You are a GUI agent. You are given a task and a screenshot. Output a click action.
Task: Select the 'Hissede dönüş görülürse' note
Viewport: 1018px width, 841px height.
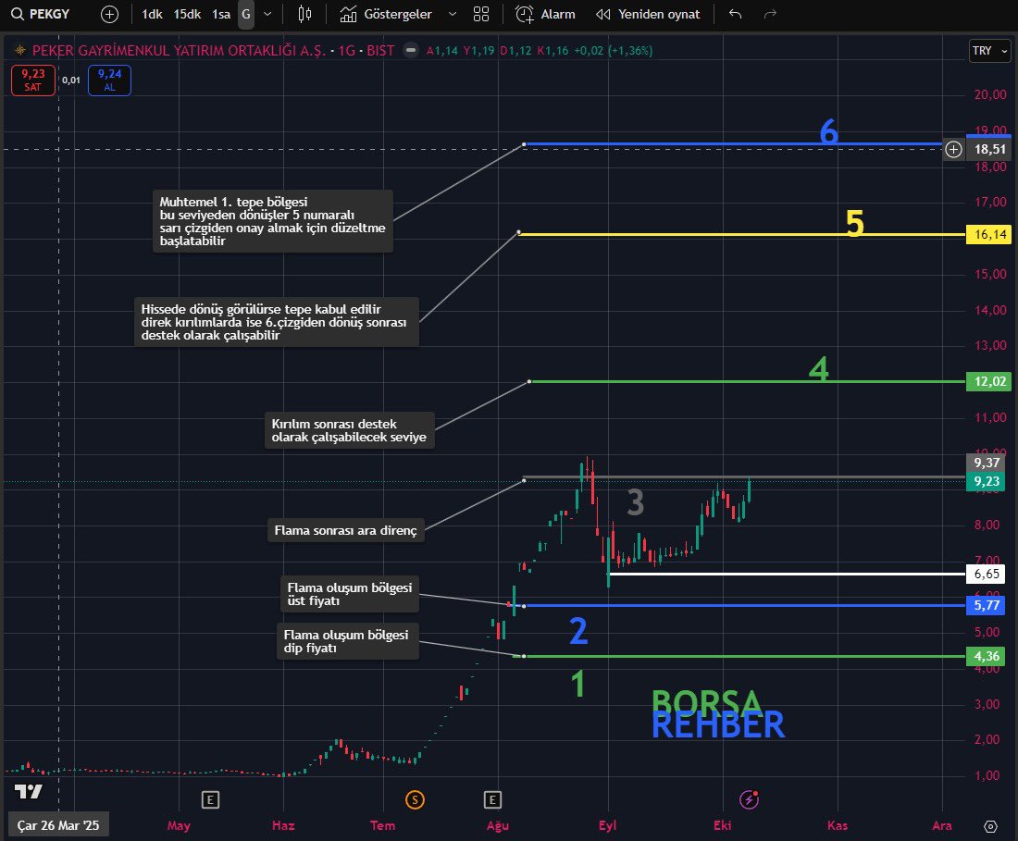click(277, 323)
